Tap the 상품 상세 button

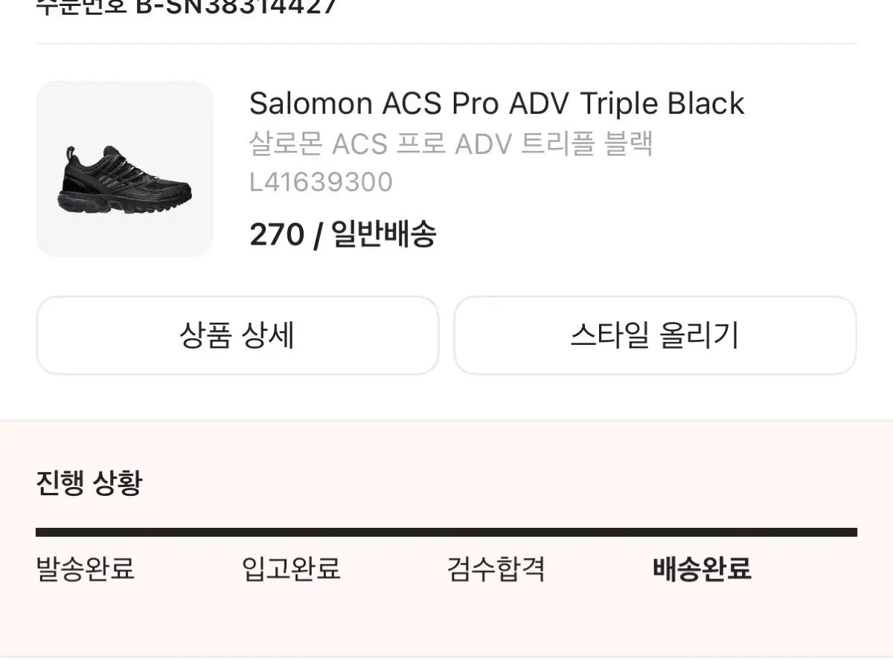tap(237, 335)
